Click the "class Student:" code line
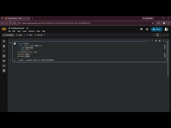171x128 pixels. (24, 43)
